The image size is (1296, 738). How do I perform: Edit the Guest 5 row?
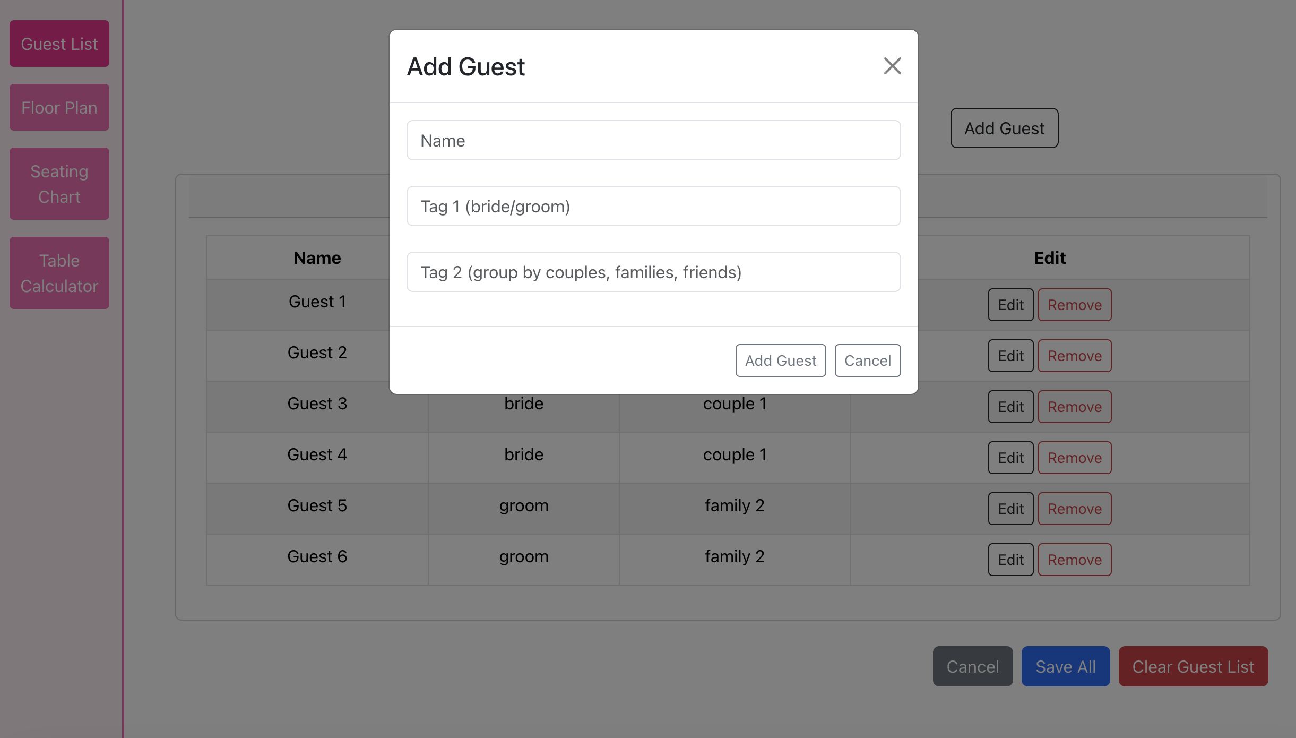click(x=1010, y=509)
